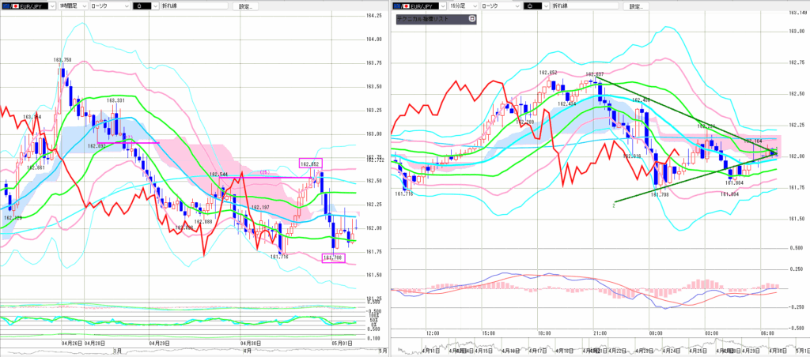Click the 161.716 low label in left chart
Image resolution: width=810 pixels, height=357 pixels.
point(279,257)
